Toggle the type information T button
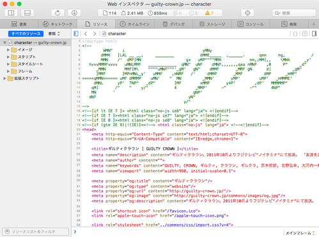 coord(305,33)
